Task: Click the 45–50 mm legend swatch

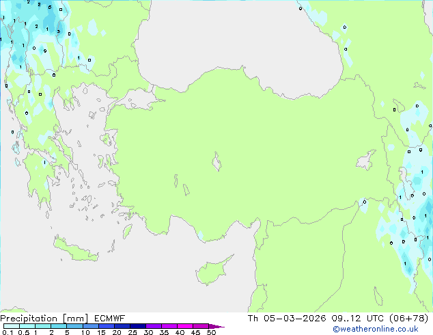Action: pos(201,326)
